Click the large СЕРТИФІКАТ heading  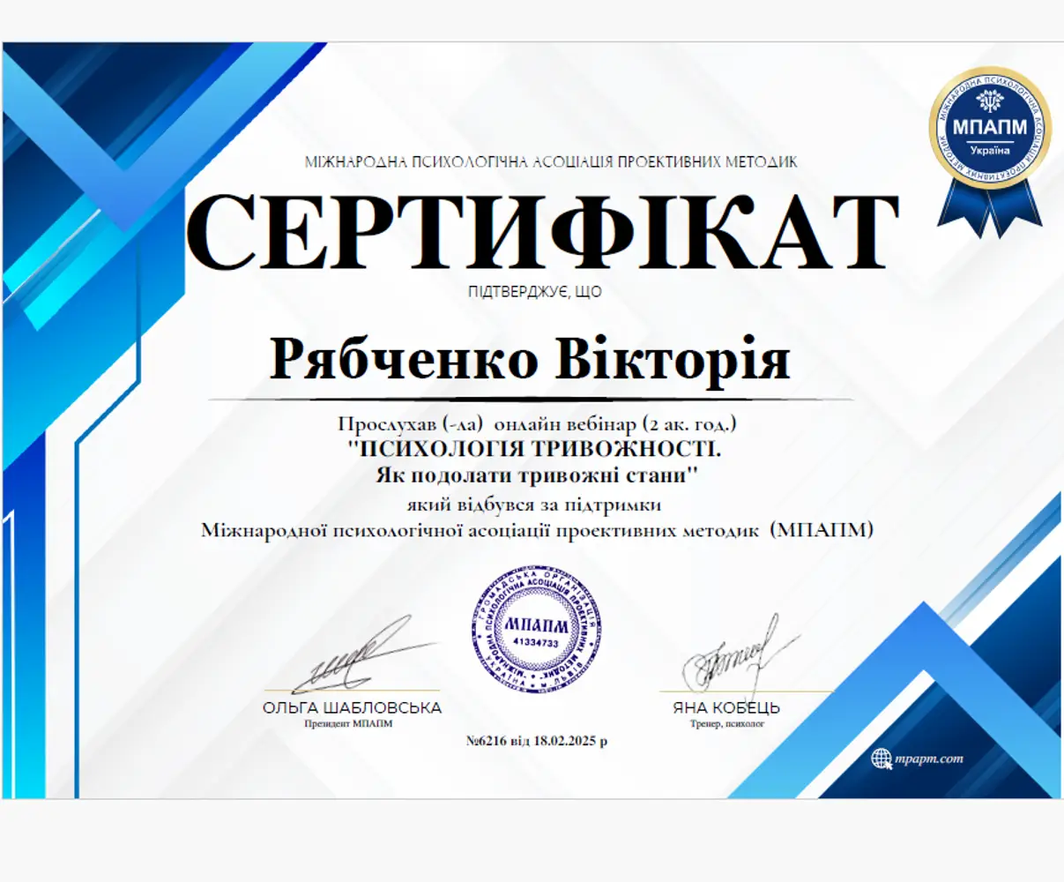pos(541,231)
